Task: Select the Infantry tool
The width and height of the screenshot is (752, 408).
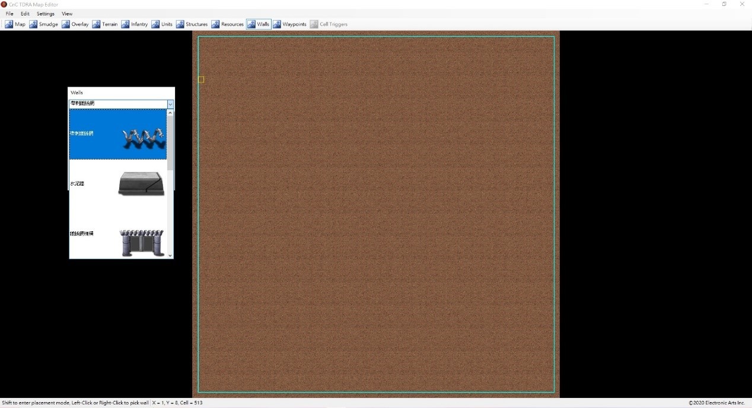Action: click(135, 24)
